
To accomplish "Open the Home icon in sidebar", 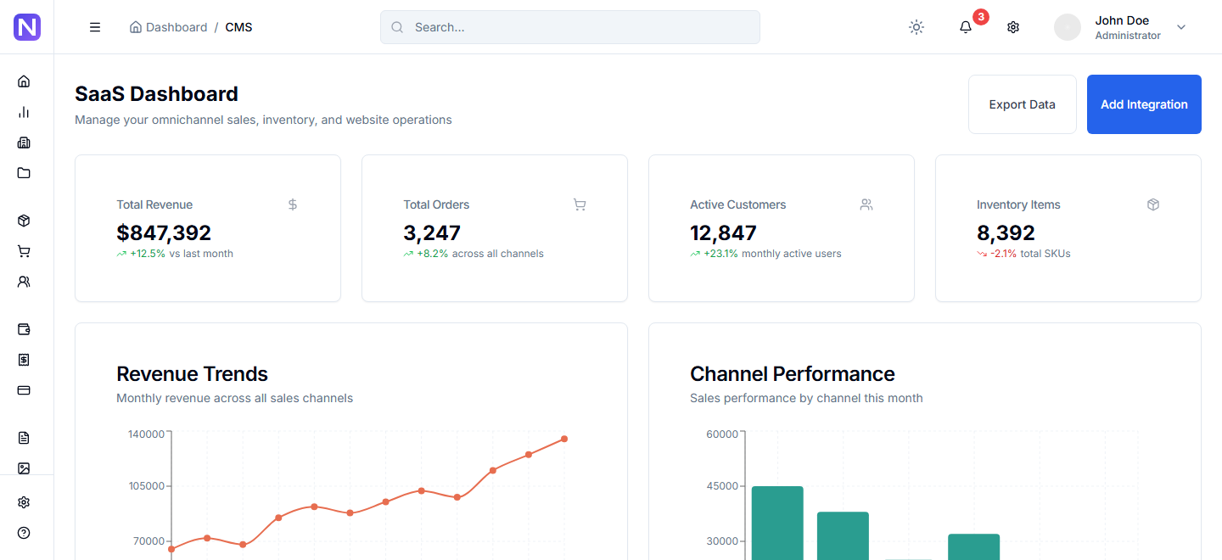I will 24,81.
